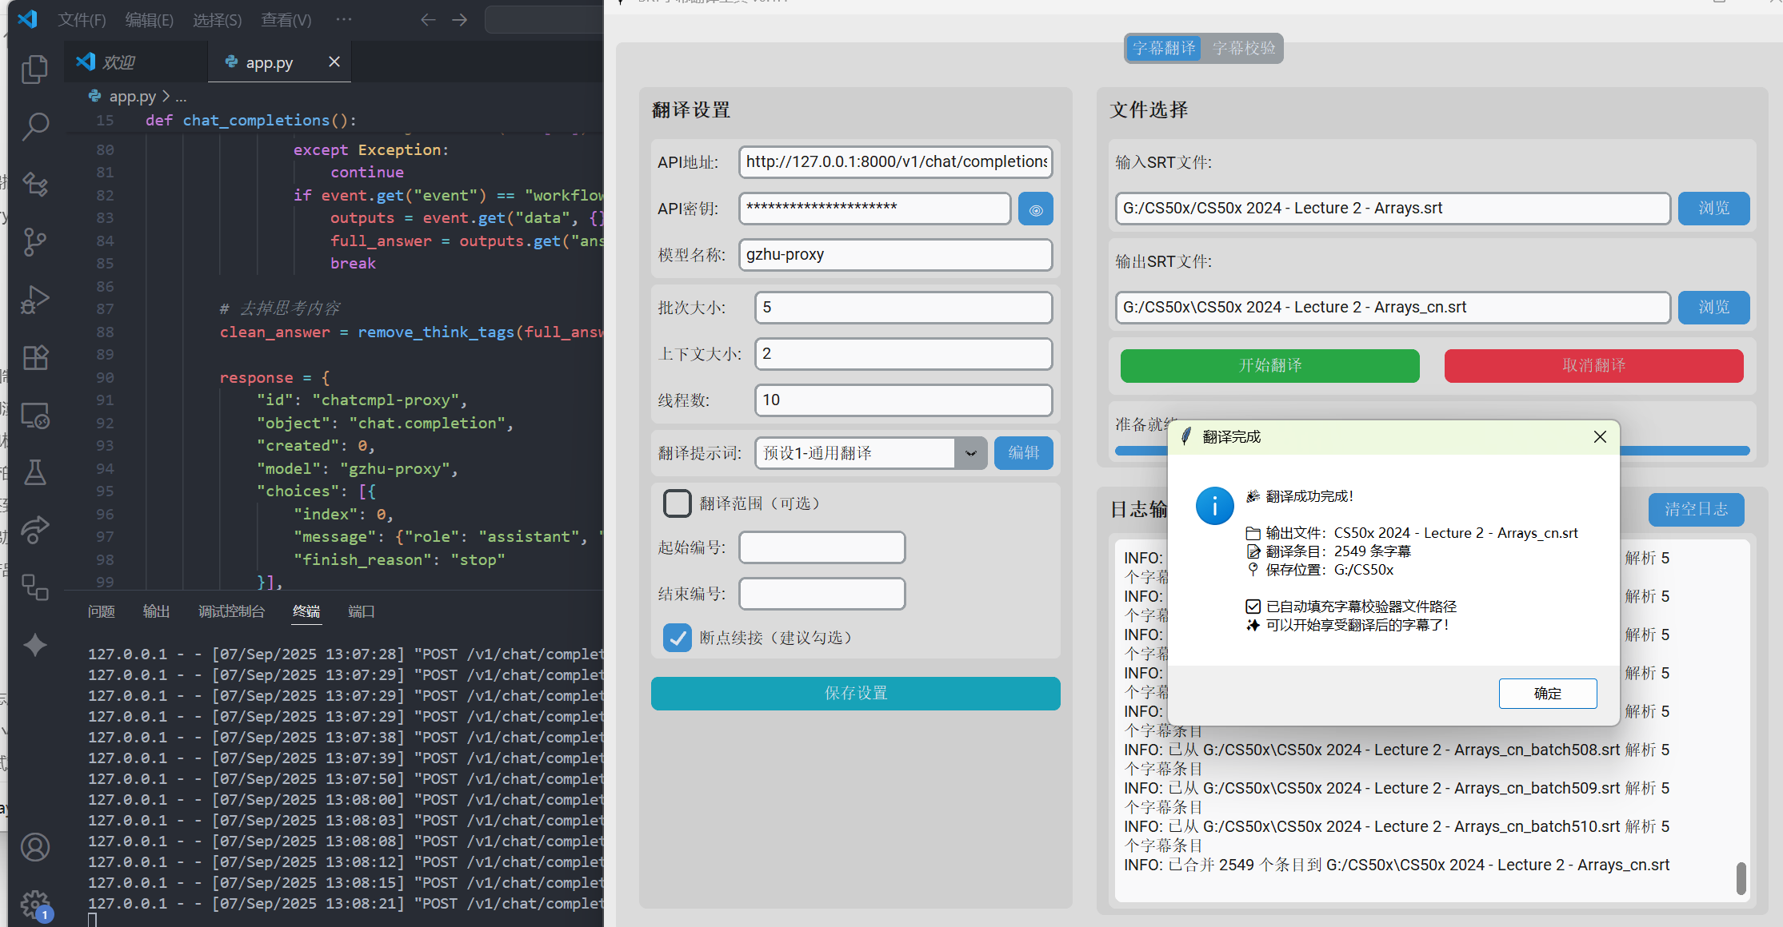This screenshot has width=1783, height=927.
Task: Click the sparkle AI icon in activity bar
Action: tap(35, 645)
